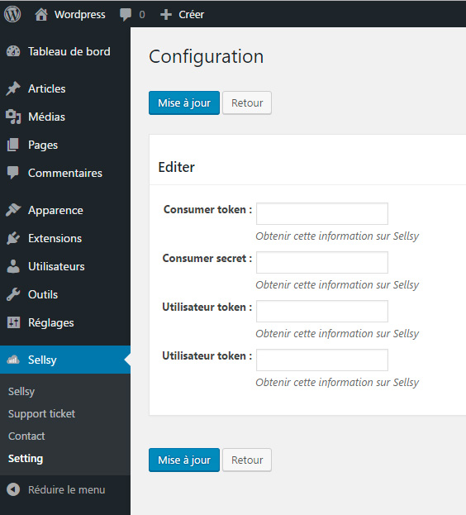Click the plus icon next to Créer

click(166, 14)
